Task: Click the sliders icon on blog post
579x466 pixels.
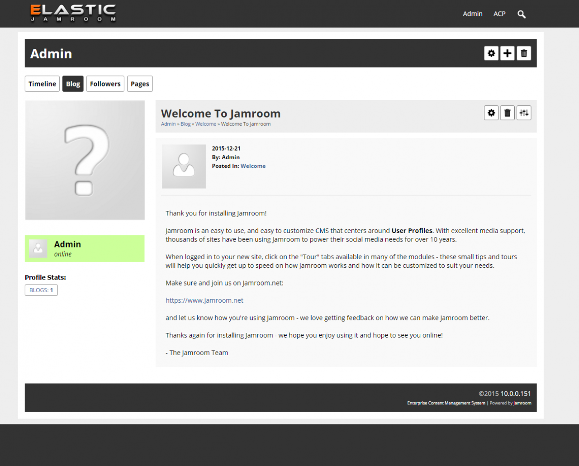Action: [x=524, y=113]
